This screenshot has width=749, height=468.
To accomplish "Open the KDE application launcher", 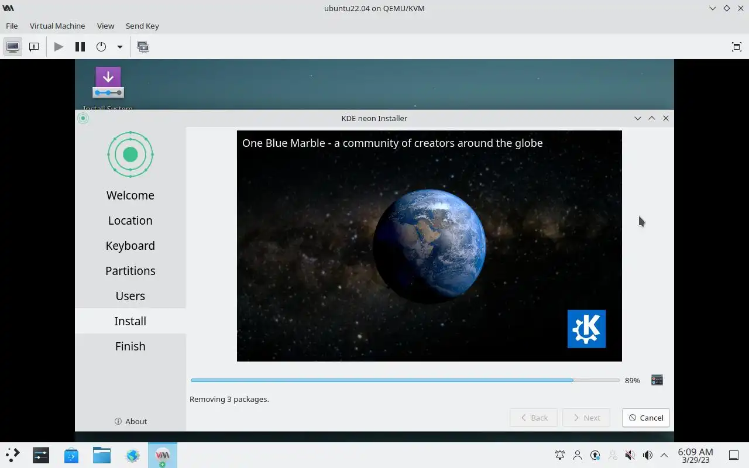I will pyautogui.click(x=13, y=455).
